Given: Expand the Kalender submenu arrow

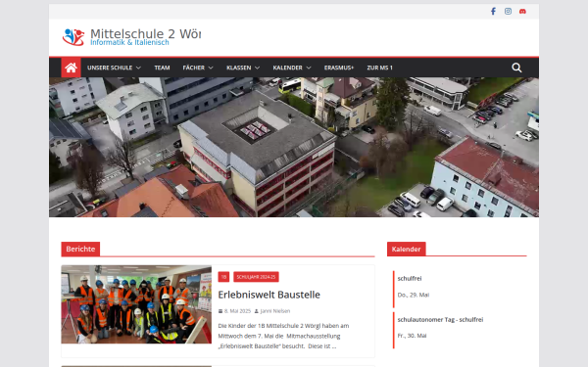Looking at the screenshot, I should [x=309, y=68].
